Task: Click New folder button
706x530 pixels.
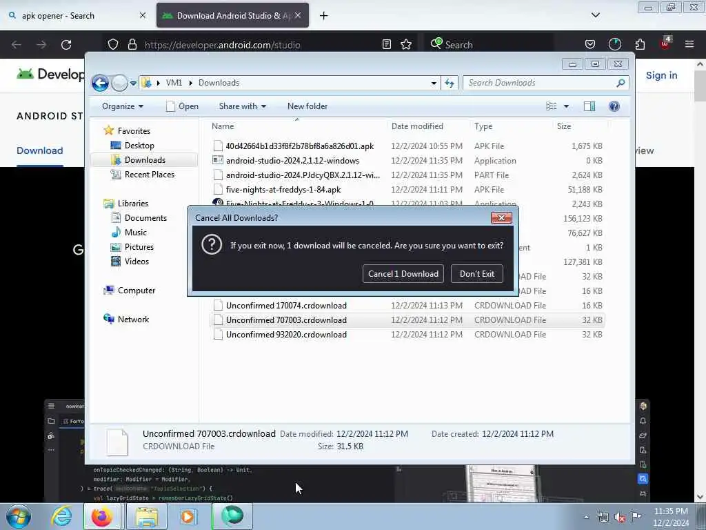Action: pyautogui.click(x=307, y=106)
